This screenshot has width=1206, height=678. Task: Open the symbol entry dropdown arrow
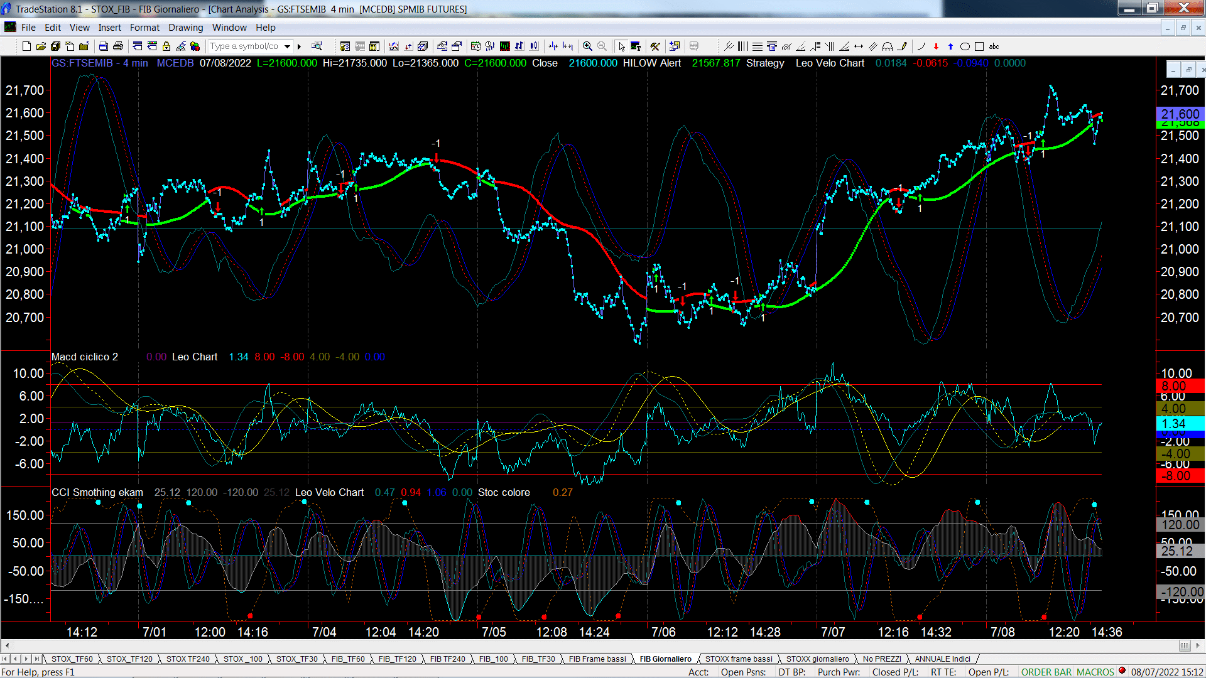(x=287, y=46)
